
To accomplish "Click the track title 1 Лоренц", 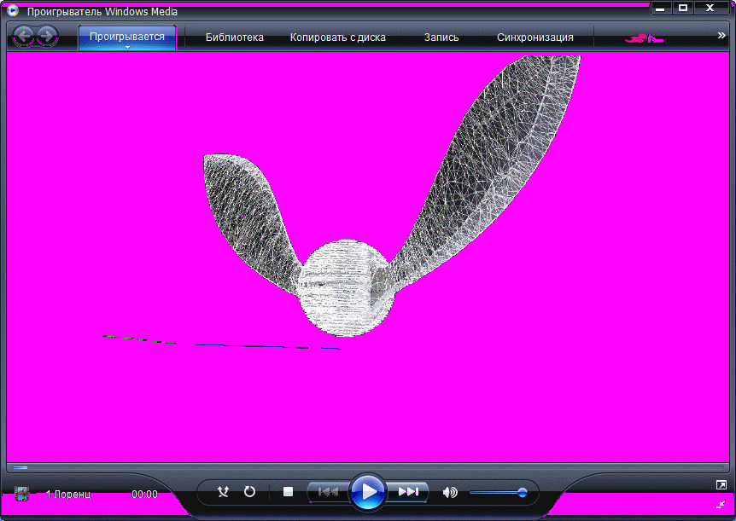I will tap(68, 495).
